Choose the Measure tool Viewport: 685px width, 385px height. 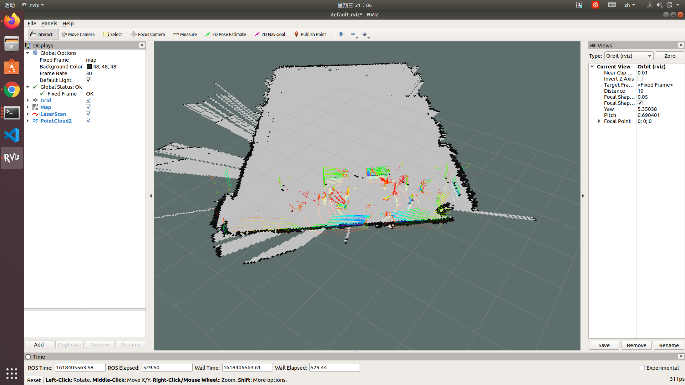point(185,34)
